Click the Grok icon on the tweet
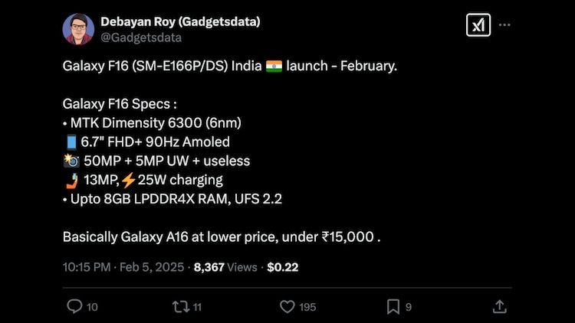The width and height of the screenshot is (575, 323). tap(478, 25)
